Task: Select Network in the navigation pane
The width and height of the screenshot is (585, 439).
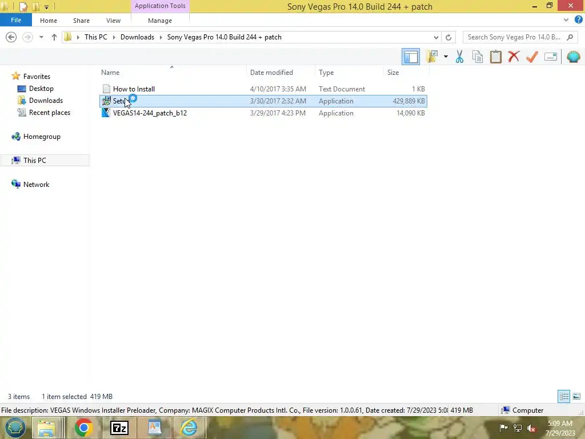Action: click(36, 185)
